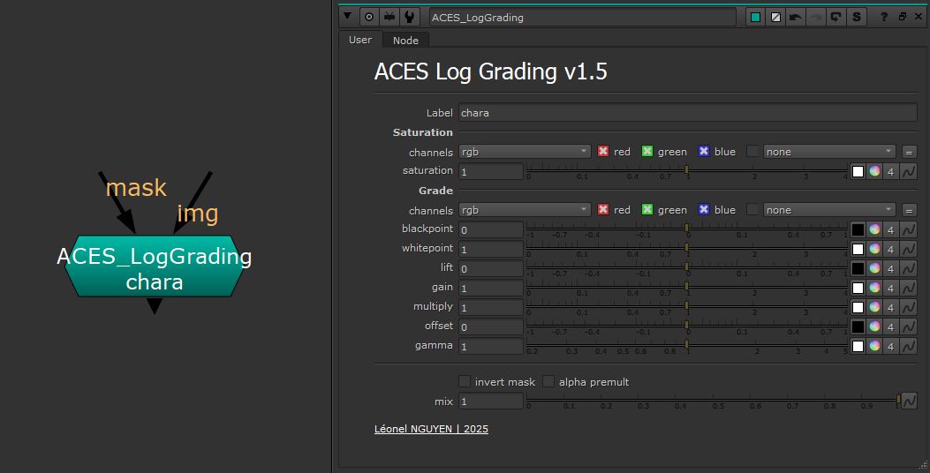Toggle the red channel under Saturation
The image size is (930, 473).
tap(604, 152)
